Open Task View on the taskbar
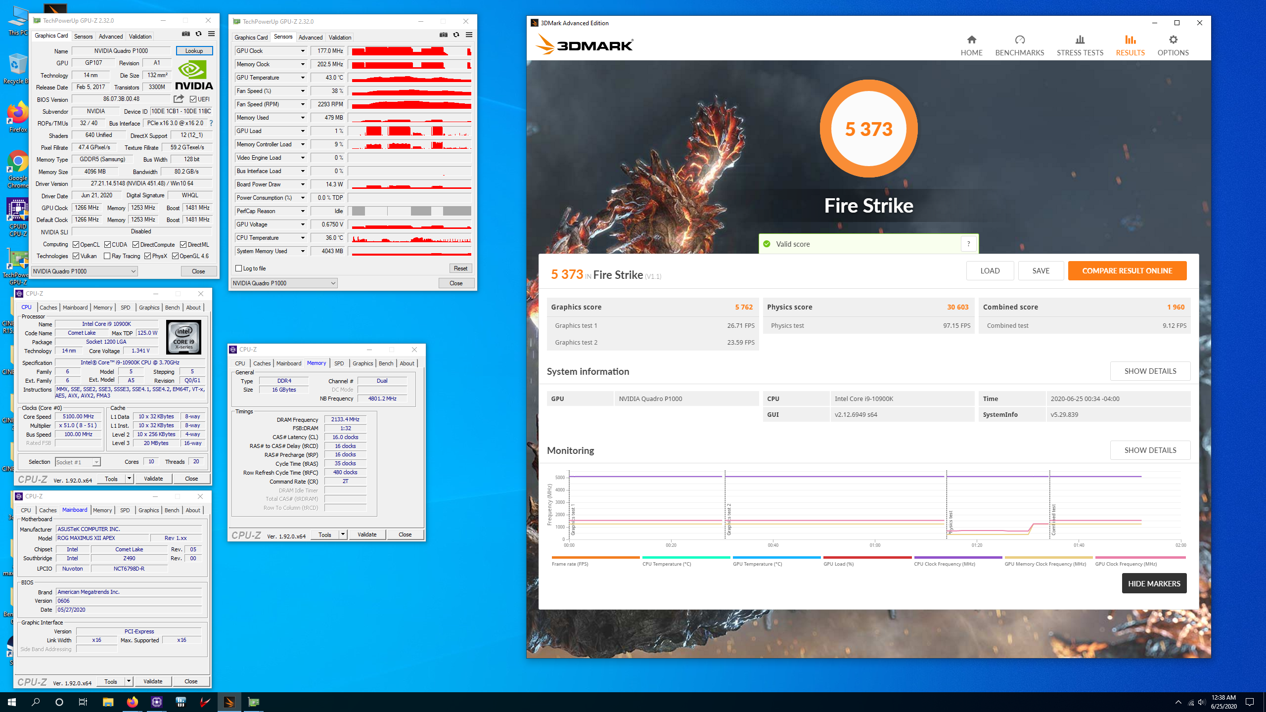The width and height of the screenshot is (1266, 712). (x=83, y=702)
